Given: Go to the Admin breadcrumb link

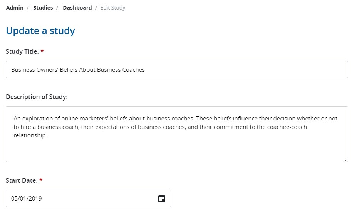Looking at the screenshot, I should pyautogui.click(x=15, y=8).
